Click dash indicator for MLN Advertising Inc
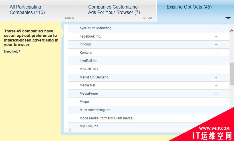The height and width of the screenshot is (141, 234). [216, 110]
